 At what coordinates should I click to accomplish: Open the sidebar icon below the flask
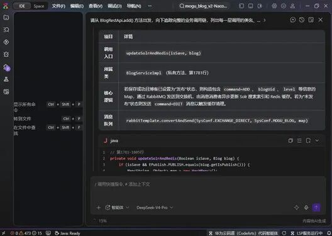[x=6, y=92]
